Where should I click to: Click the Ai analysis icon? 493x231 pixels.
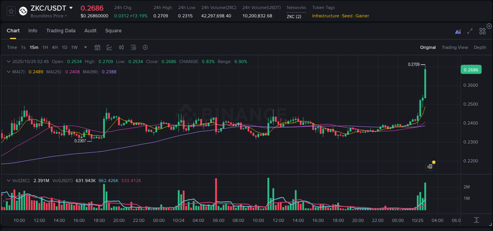(458, 32)
